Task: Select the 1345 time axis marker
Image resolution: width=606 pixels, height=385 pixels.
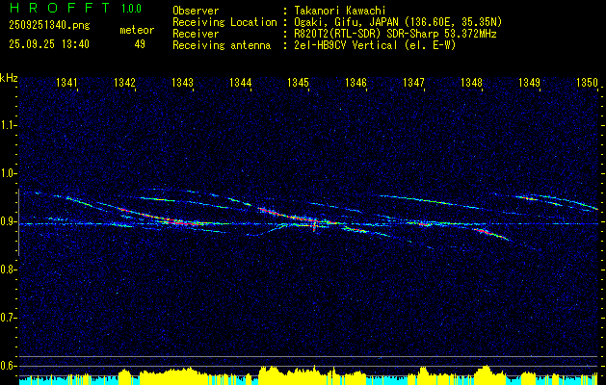Action: 298,83
